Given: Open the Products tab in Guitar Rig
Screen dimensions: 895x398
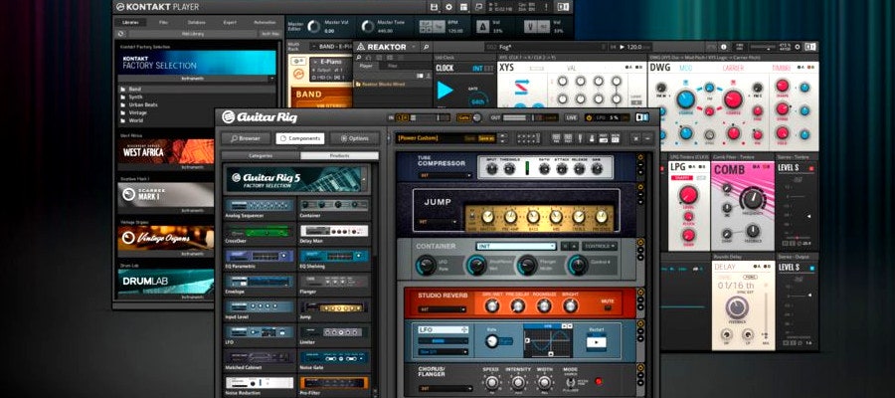Looking at the screenshot, I should pos(339,156).
